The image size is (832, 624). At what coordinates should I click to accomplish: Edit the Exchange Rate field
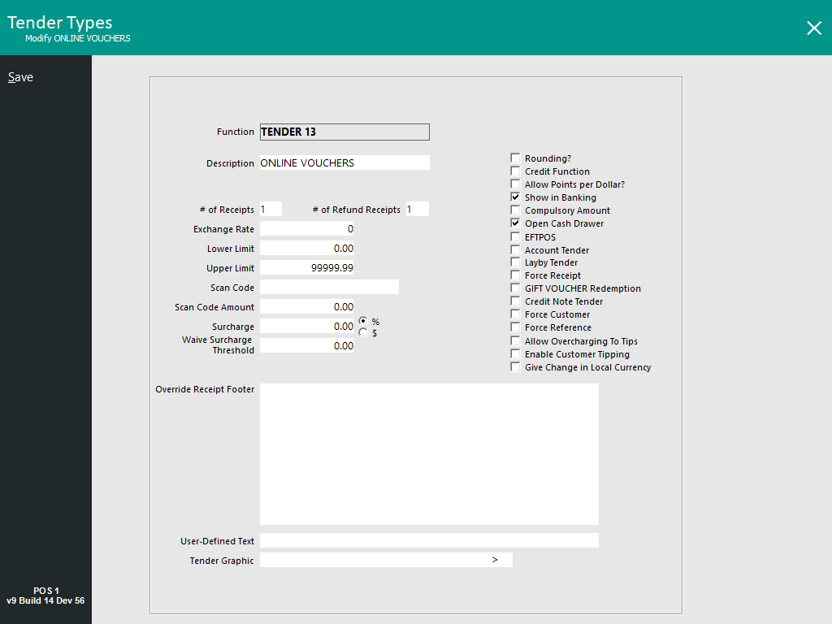pyautogui.click(x=308, y=229)
